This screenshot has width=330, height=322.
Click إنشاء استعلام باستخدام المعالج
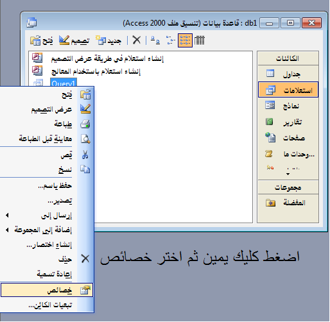coord(96,71)
